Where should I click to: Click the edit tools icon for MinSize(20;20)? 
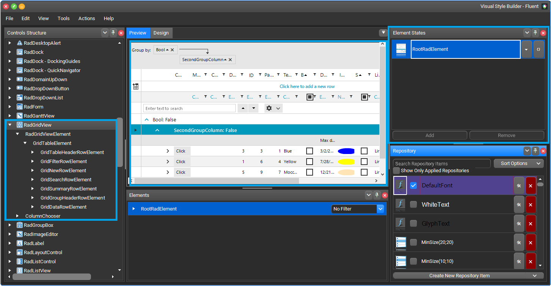click(519, 242)
